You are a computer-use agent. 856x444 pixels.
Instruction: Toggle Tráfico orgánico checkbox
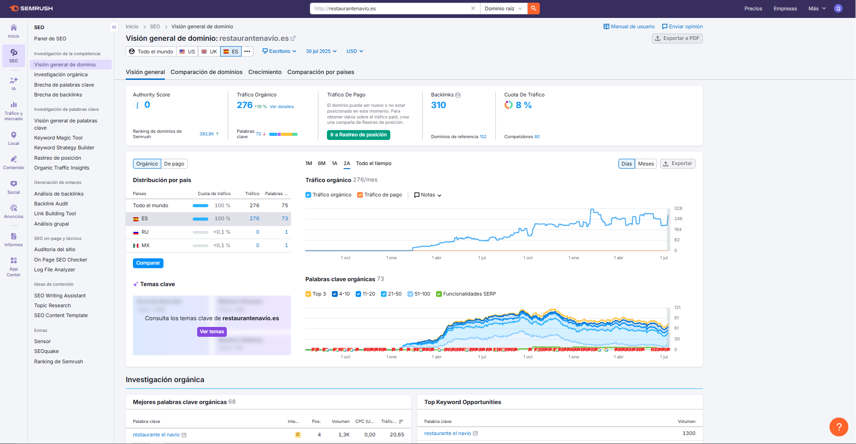[308, 195]
